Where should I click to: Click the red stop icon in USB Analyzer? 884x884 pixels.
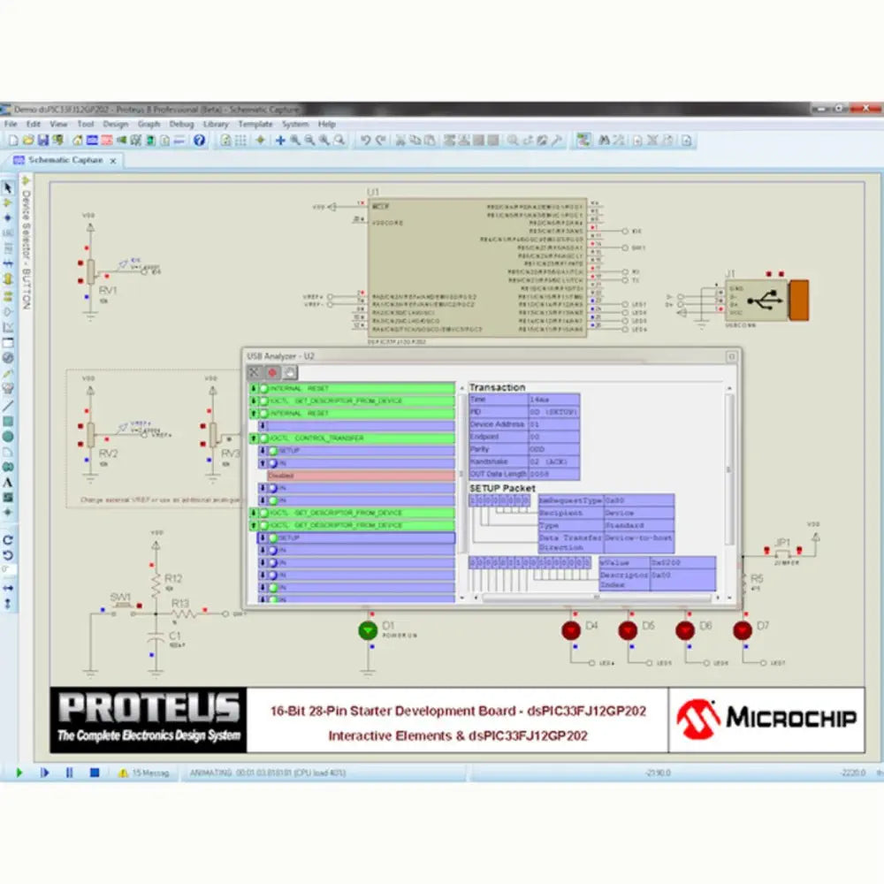pos(272,372)
